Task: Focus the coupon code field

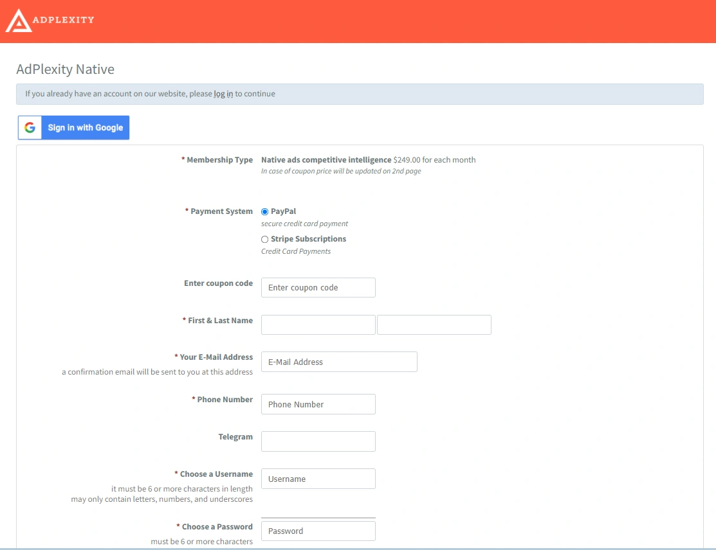Action: (x=318, y=288)
